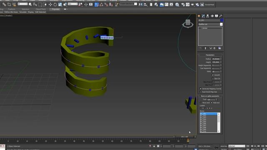Collapse the Bone on spline parameters rollout
This screenshot has height=150, width=267.
point(210,96)
